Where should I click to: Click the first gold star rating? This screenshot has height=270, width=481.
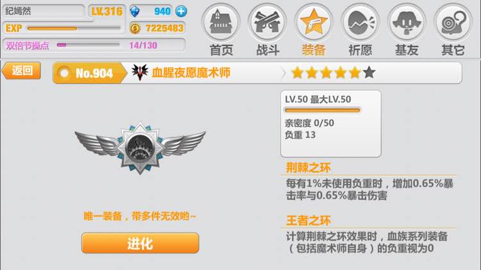click(297, 72)
